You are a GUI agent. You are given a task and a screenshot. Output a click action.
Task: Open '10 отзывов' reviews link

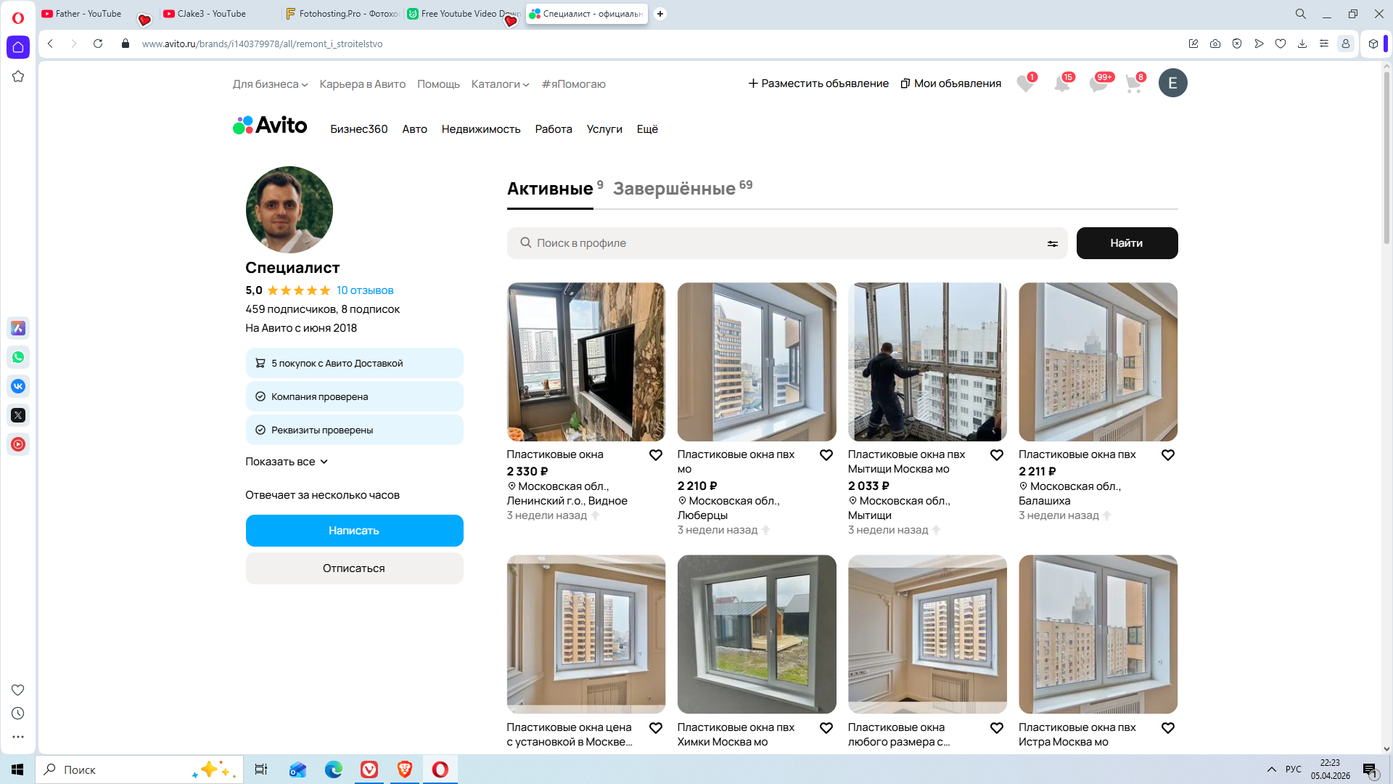(x=365, y=290)
